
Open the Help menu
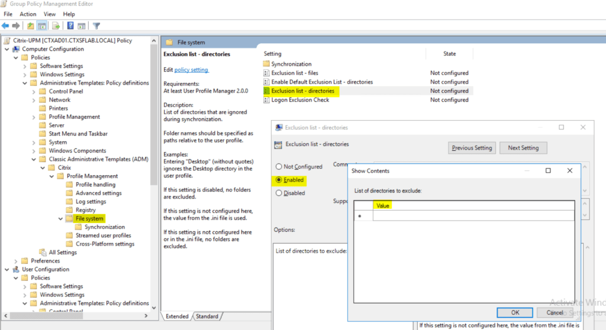tap(69, 14)
